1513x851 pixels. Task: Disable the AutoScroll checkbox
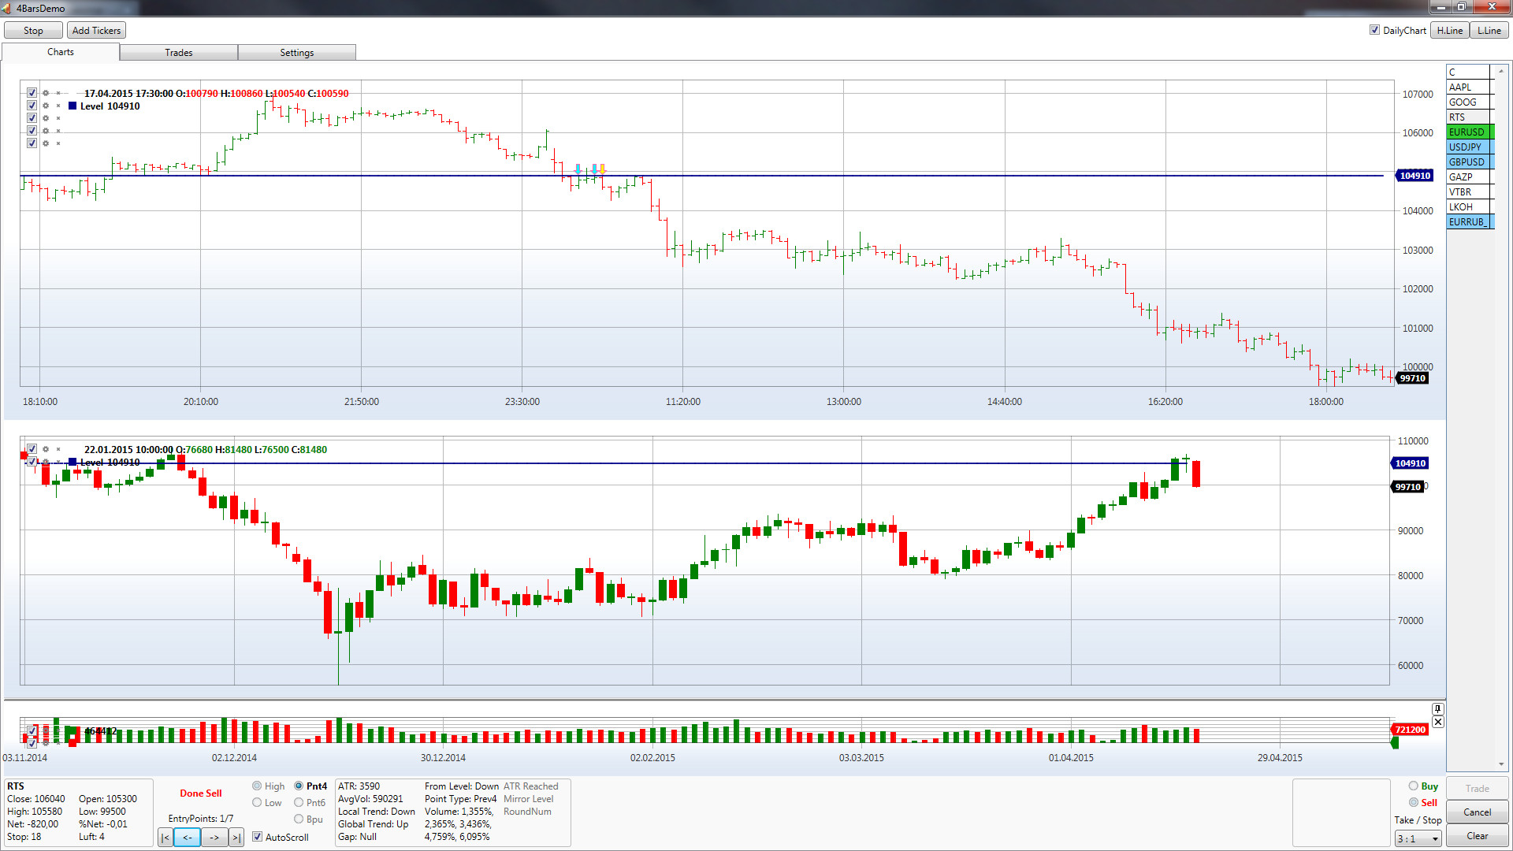coord(257,837)
